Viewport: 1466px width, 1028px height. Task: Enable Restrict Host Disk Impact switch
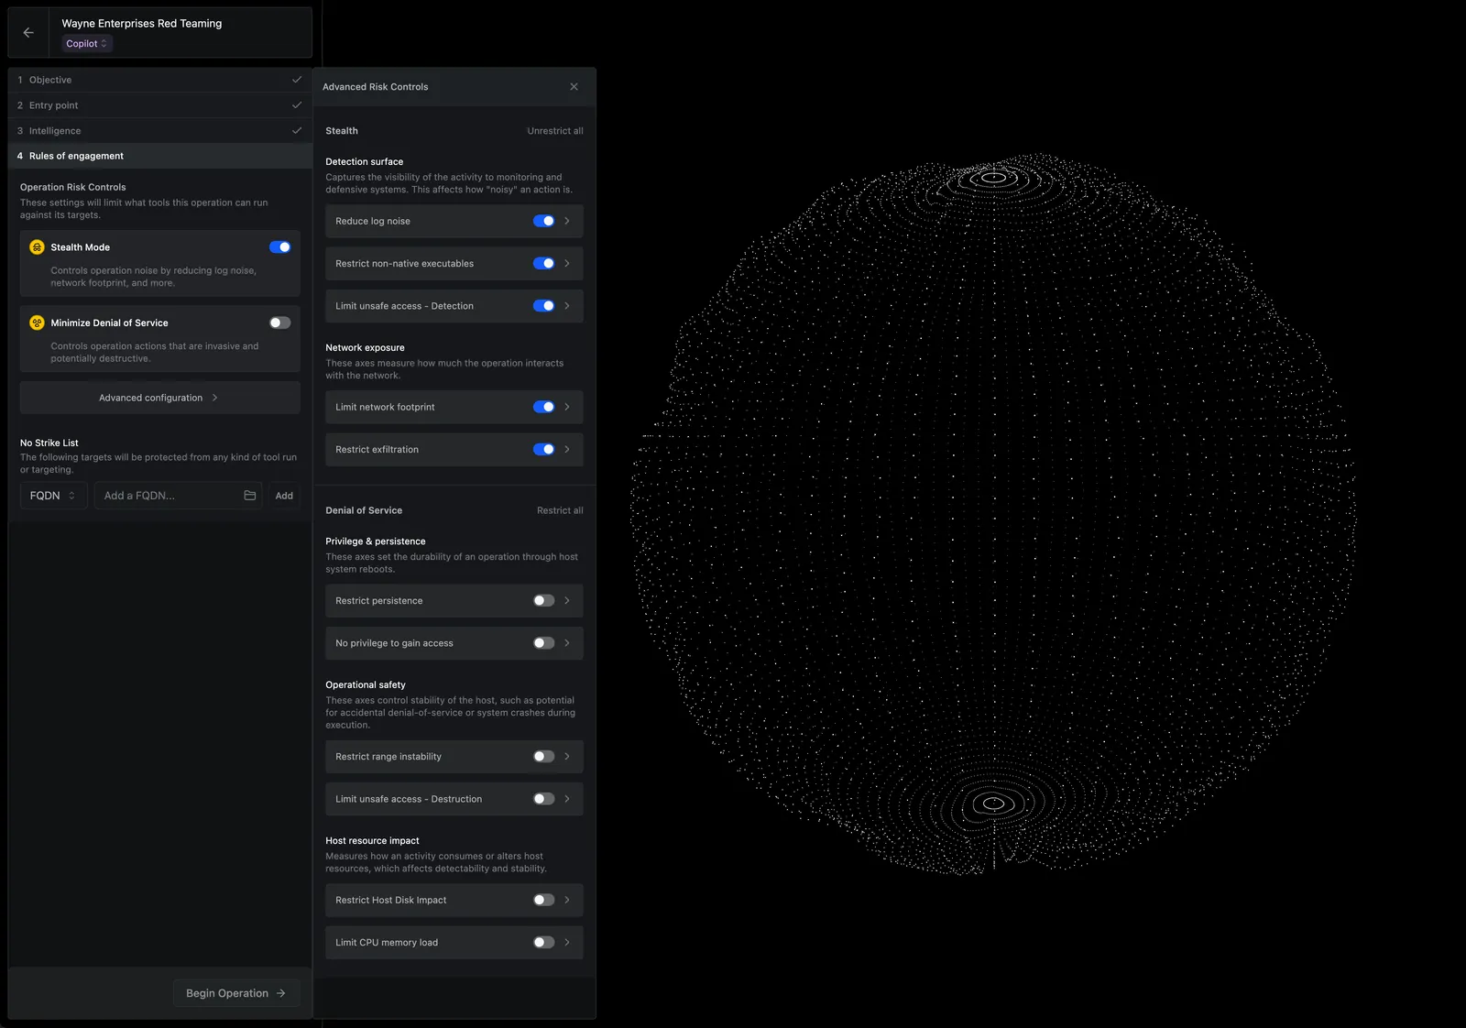(544, 901)
